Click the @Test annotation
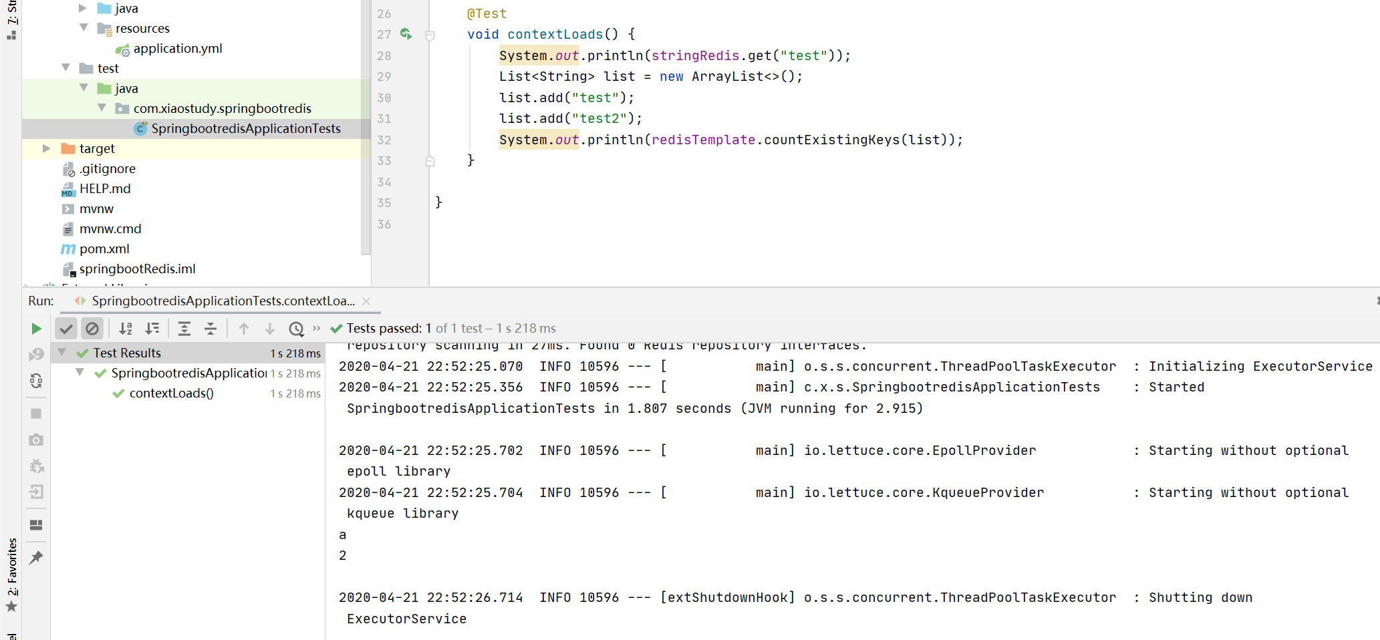Viewport: 1380px width, 640px height. [487, 13]
